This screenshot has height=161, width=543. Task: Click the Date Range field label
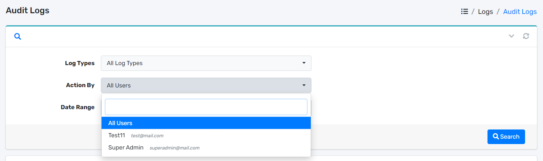78,107
